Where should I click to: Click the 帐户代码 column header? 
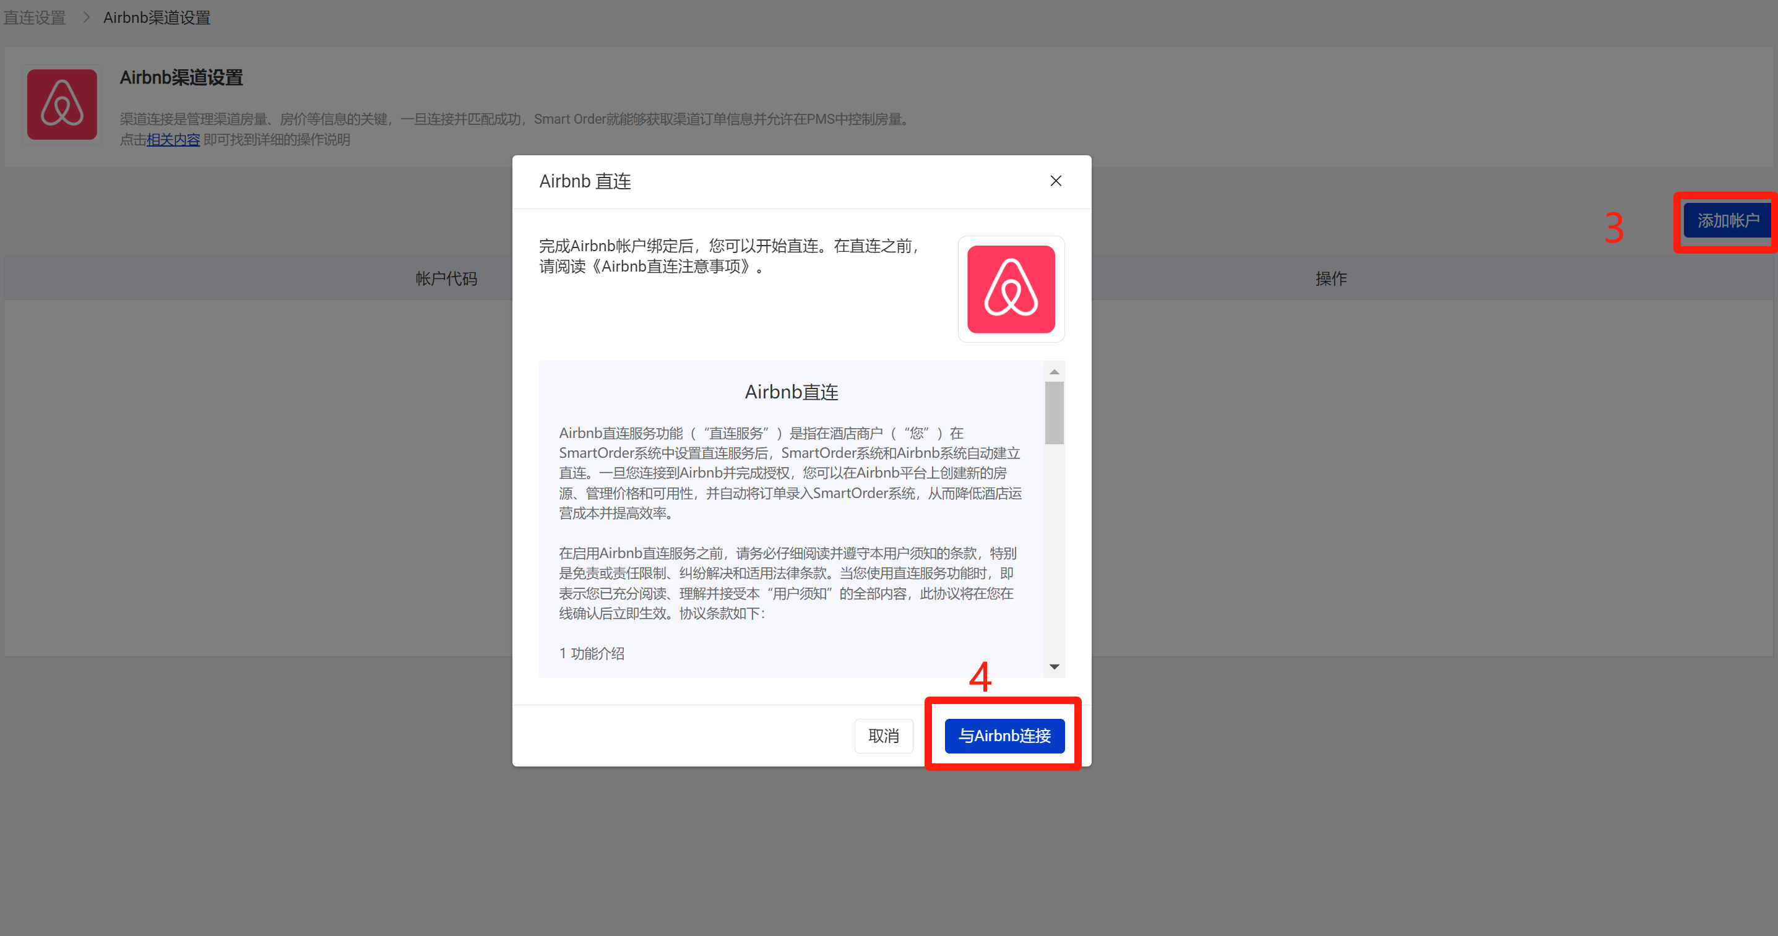pos(446,278)
